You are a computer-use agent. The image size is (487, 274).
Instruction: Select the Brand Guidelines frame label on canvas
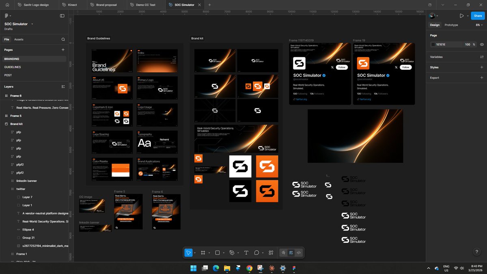point(99,39)
